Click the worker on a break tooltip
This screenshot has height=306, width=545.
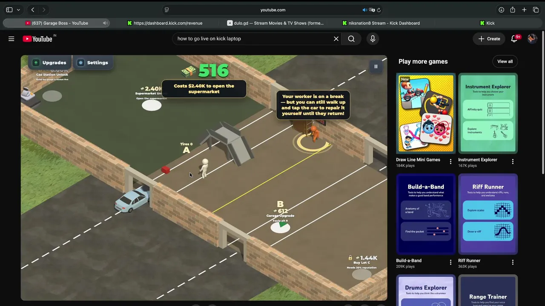click(x=313, y=105)
